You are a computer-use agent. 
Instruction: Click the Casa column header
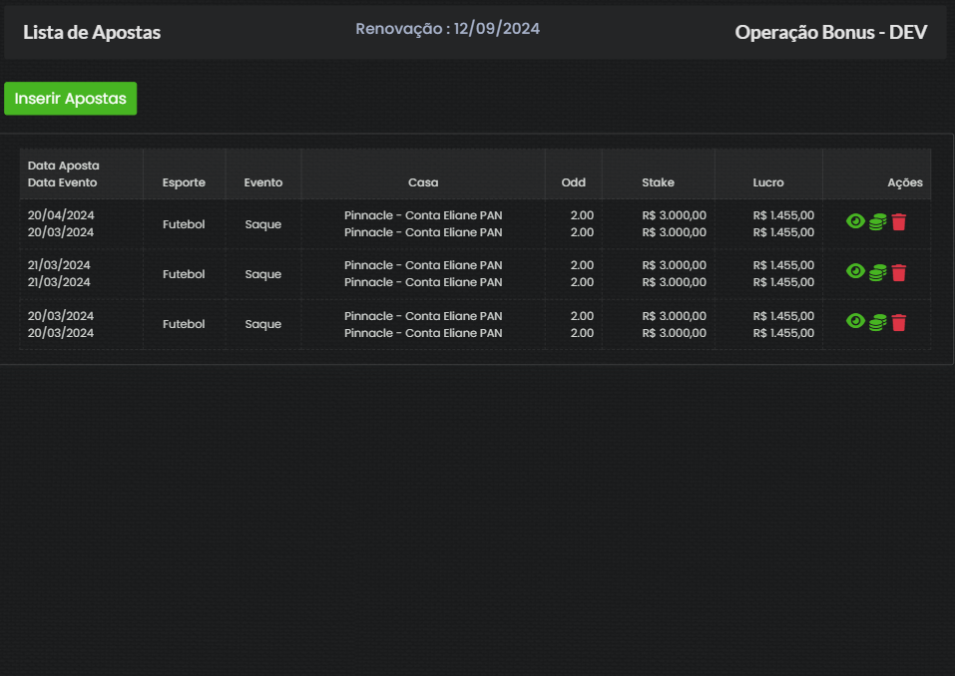coord(423,182)
